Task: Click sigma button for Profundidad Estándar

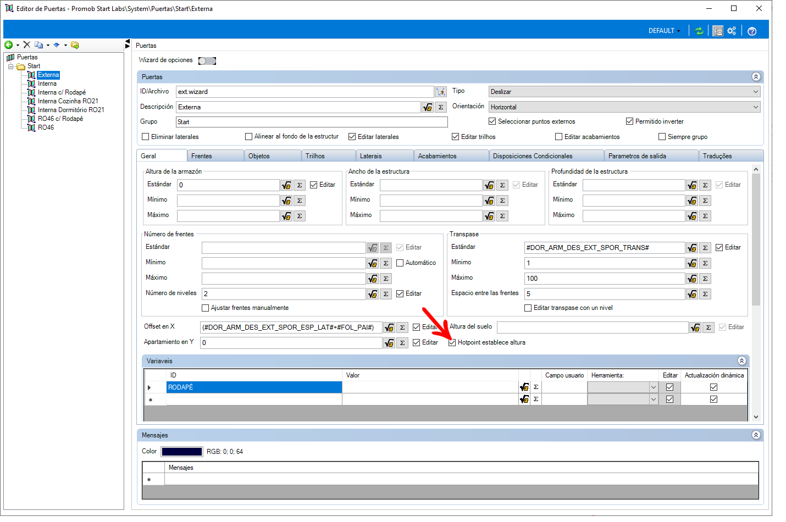Action: click(705, 185)
